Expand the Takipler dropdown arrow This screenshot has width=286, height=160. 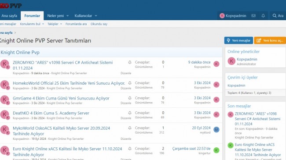coord(61,24)
